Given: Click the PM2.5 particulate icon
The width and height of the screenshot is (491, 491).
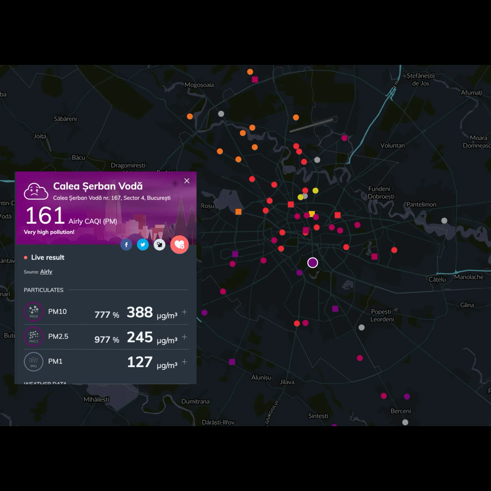Looking at the screenshot, I should coord(34,337).
